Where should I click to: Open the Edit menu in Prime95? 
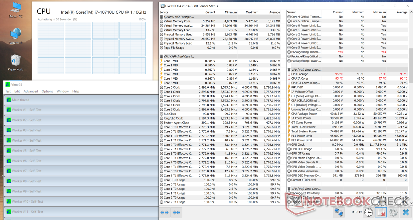pyautogui.click(x=17, y=91)
